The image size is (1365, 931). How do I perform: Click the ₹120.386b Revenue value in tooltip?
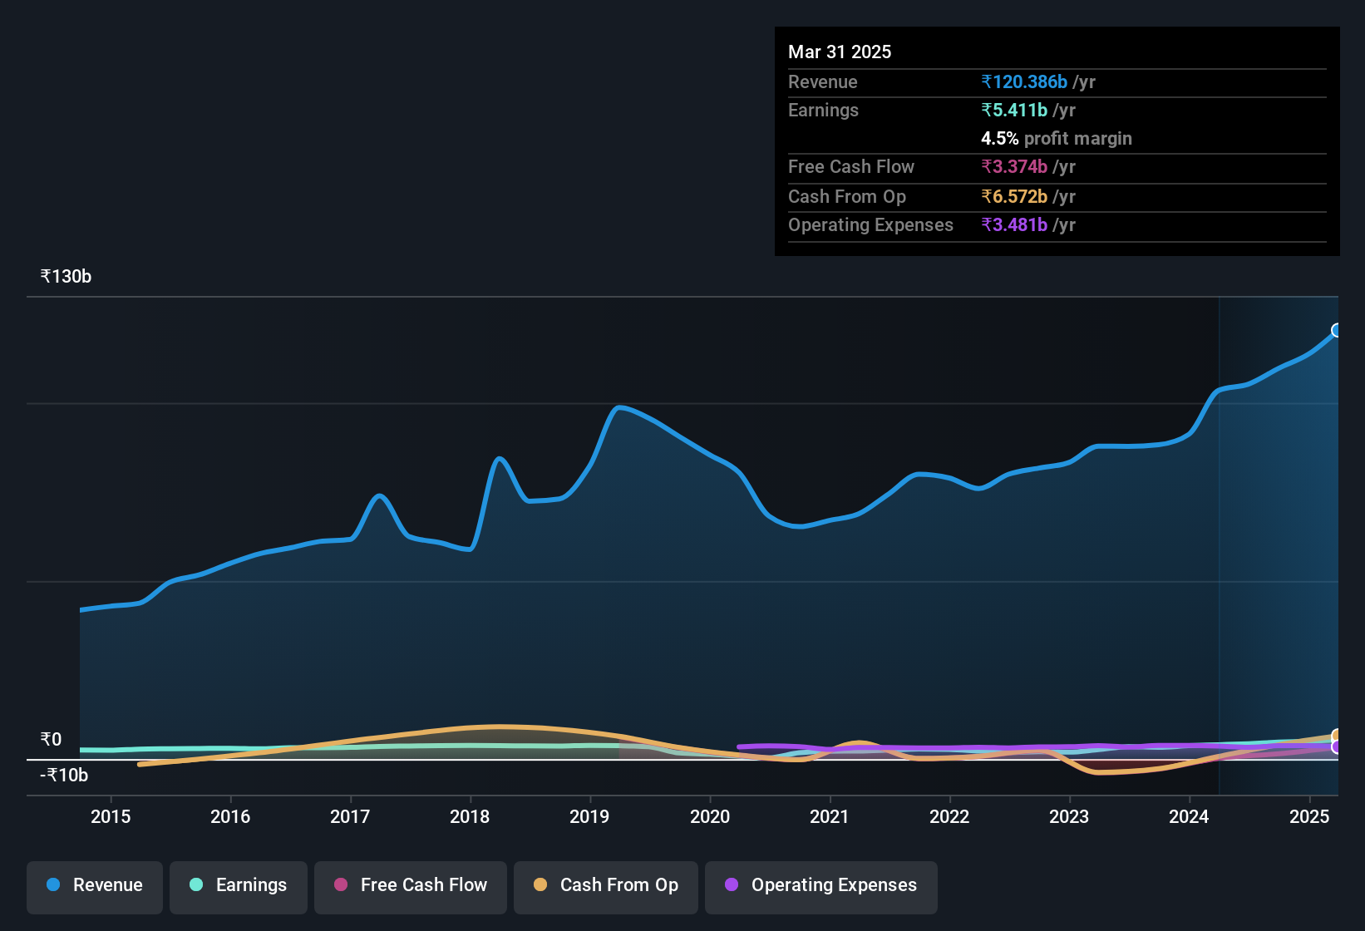1024,82
